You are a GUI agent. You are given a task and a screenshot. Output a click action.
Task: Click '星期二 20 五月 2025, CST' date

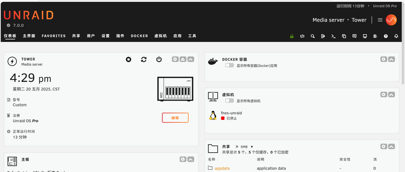[36, 89]
